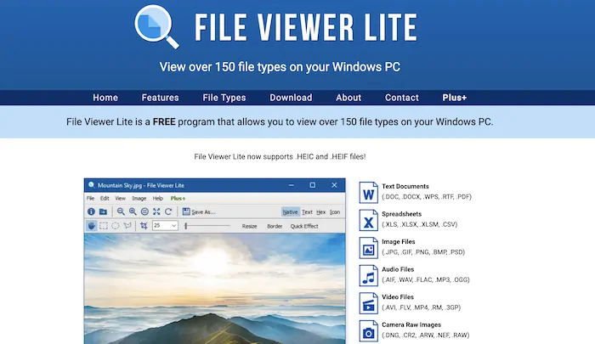
Task: Click the Spreadsheets X icon
Action: tap(368, 220)
